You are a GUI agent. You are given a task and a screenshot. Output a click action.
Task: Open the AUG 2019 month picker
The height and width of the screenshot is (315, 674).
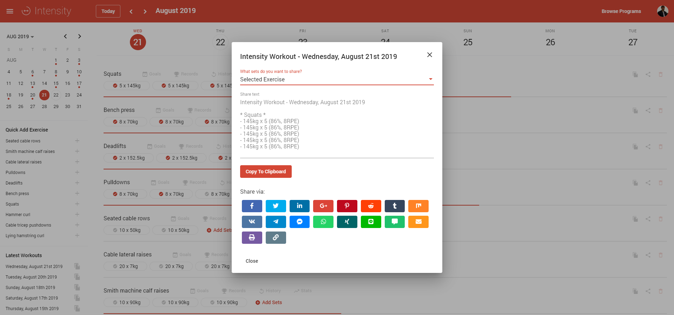point(20,36)
